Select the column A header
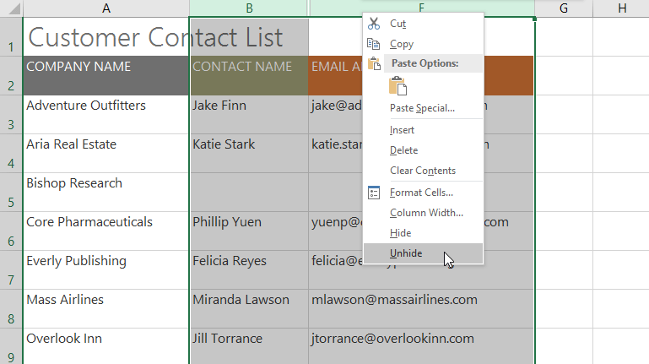The width and height of the screenshot is (649, 364). tap(105, 8)
